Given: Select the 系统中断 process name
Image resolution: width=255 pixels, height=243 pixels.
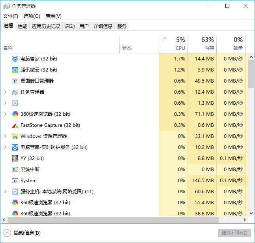Looking at the screenshot, I should click(x=30, y=170).
